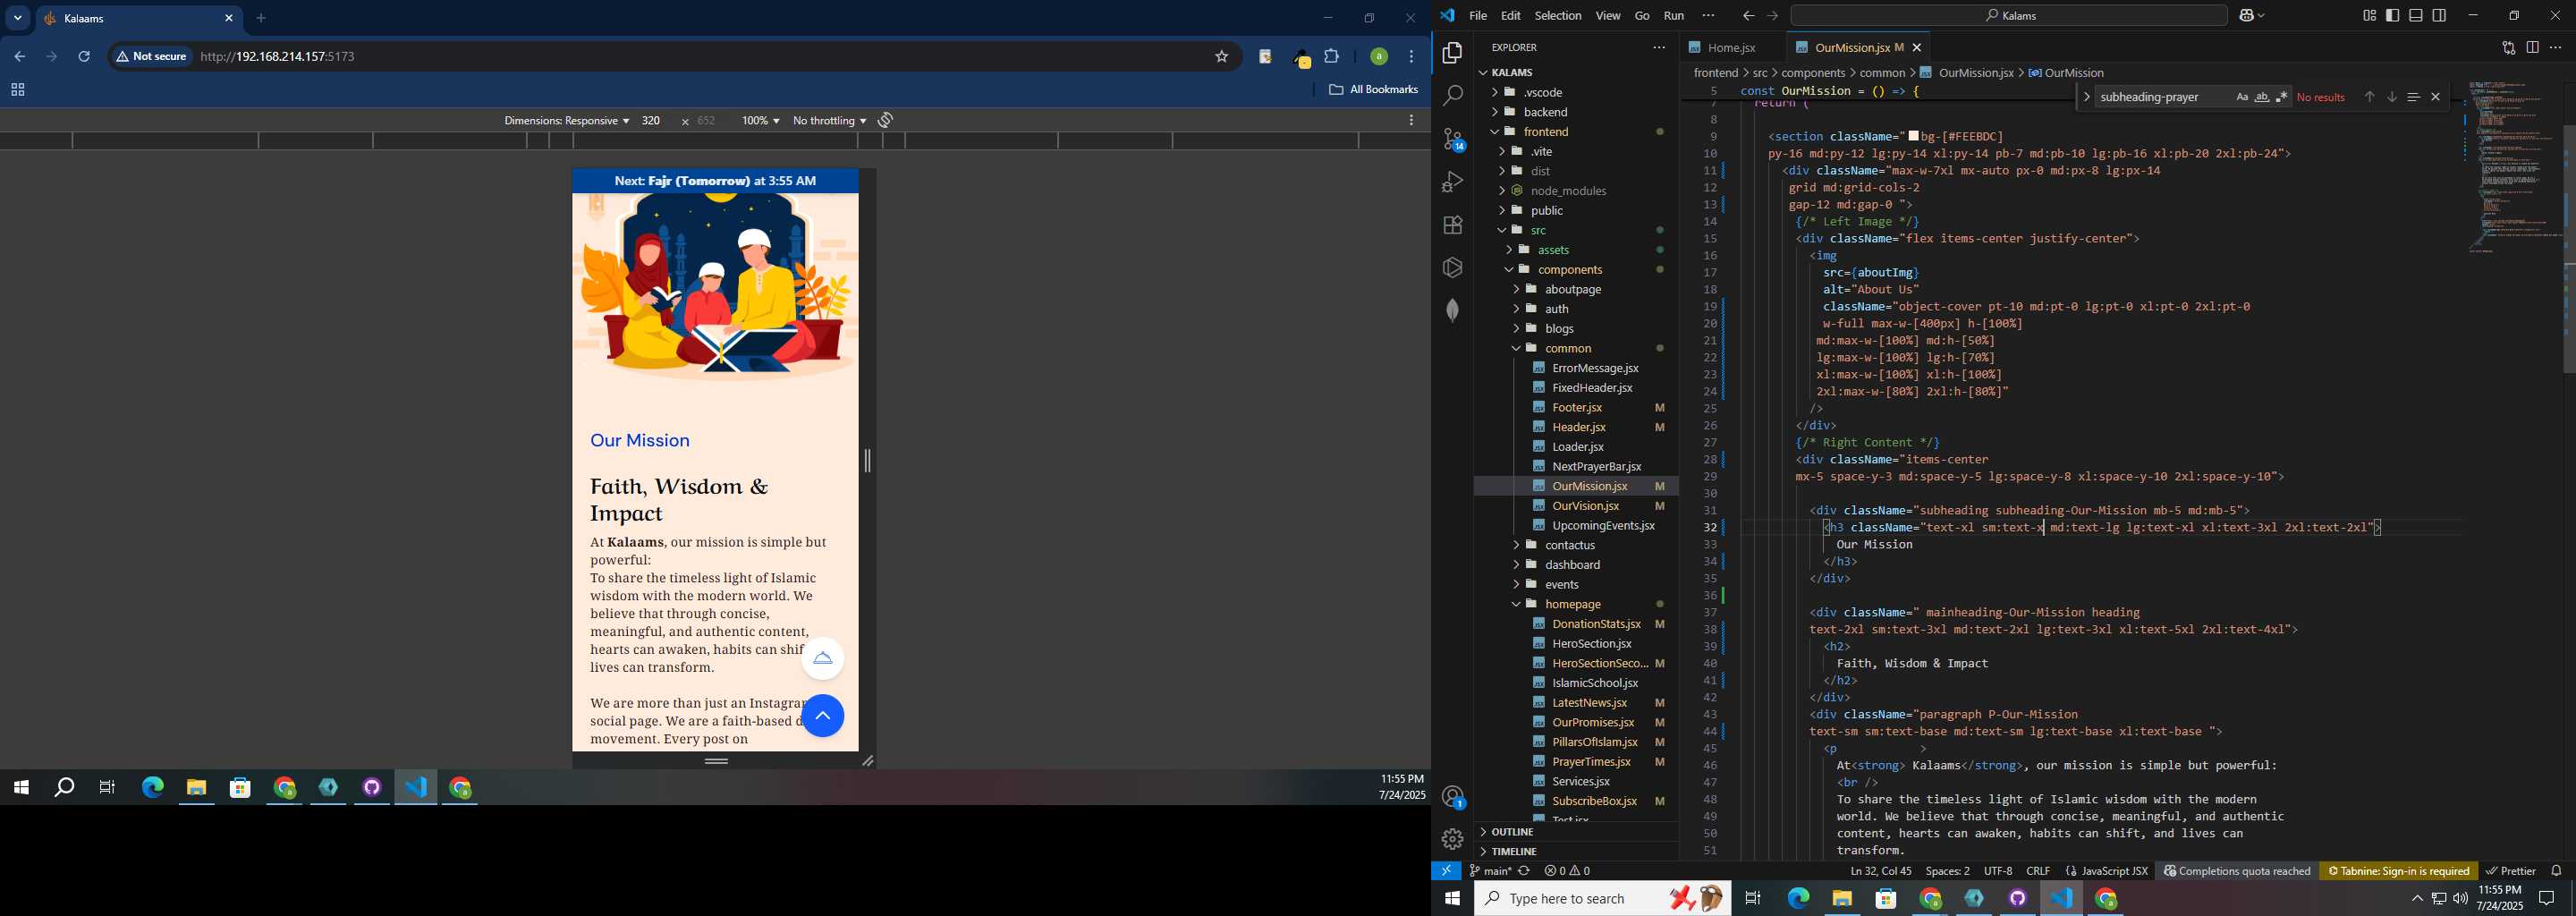
Task: Open the 100% zoom dropdown in device toolbar
Action: (760, 120)
